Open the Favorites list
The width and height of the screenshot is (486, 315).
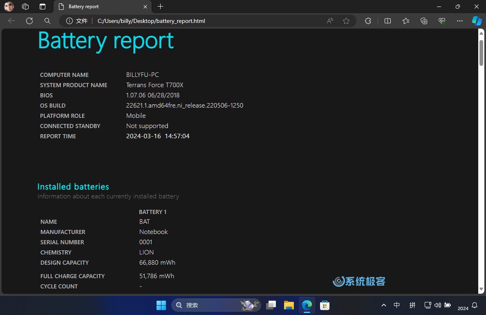tap(406, 21)
